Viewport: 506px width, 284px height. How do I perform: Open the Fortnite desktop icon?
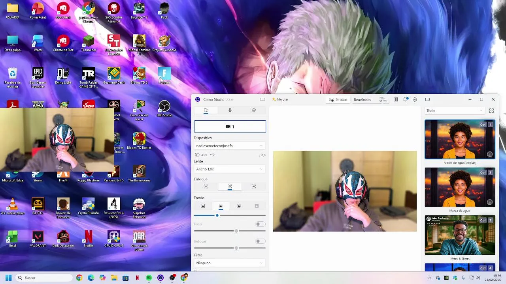[x=164, y=76]
